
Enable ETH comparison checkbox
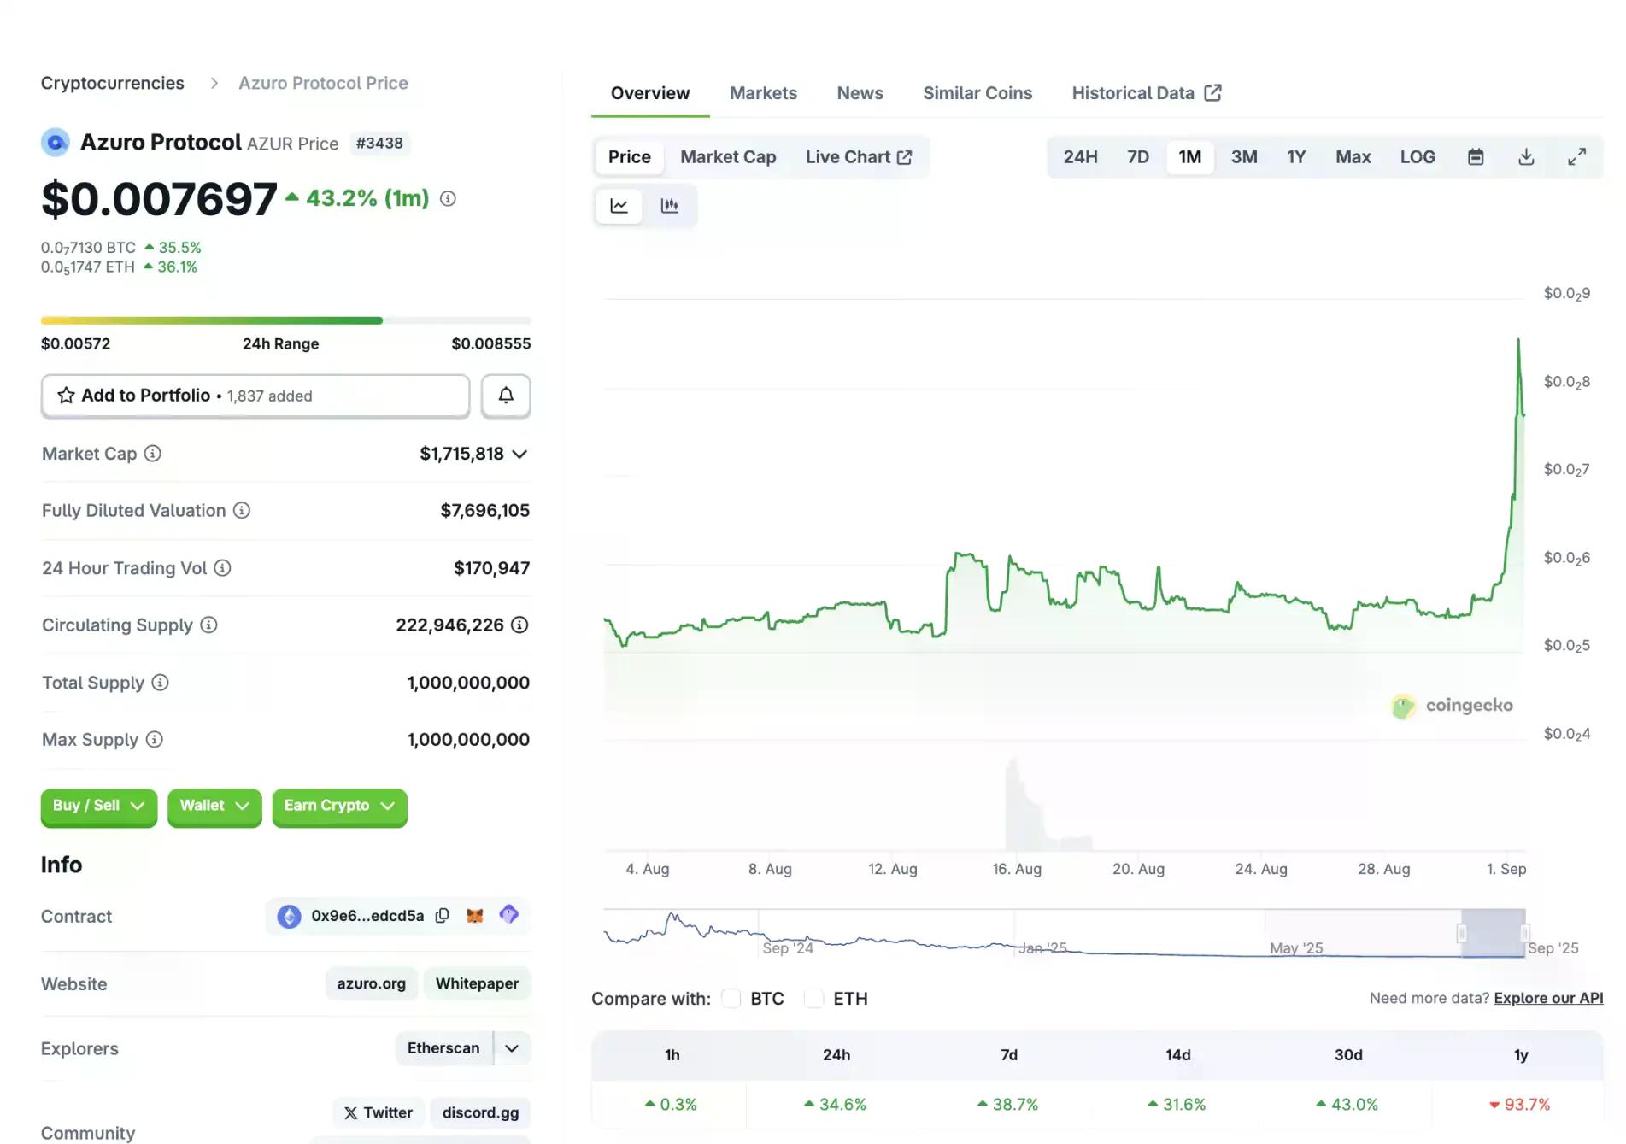[814, 999]
